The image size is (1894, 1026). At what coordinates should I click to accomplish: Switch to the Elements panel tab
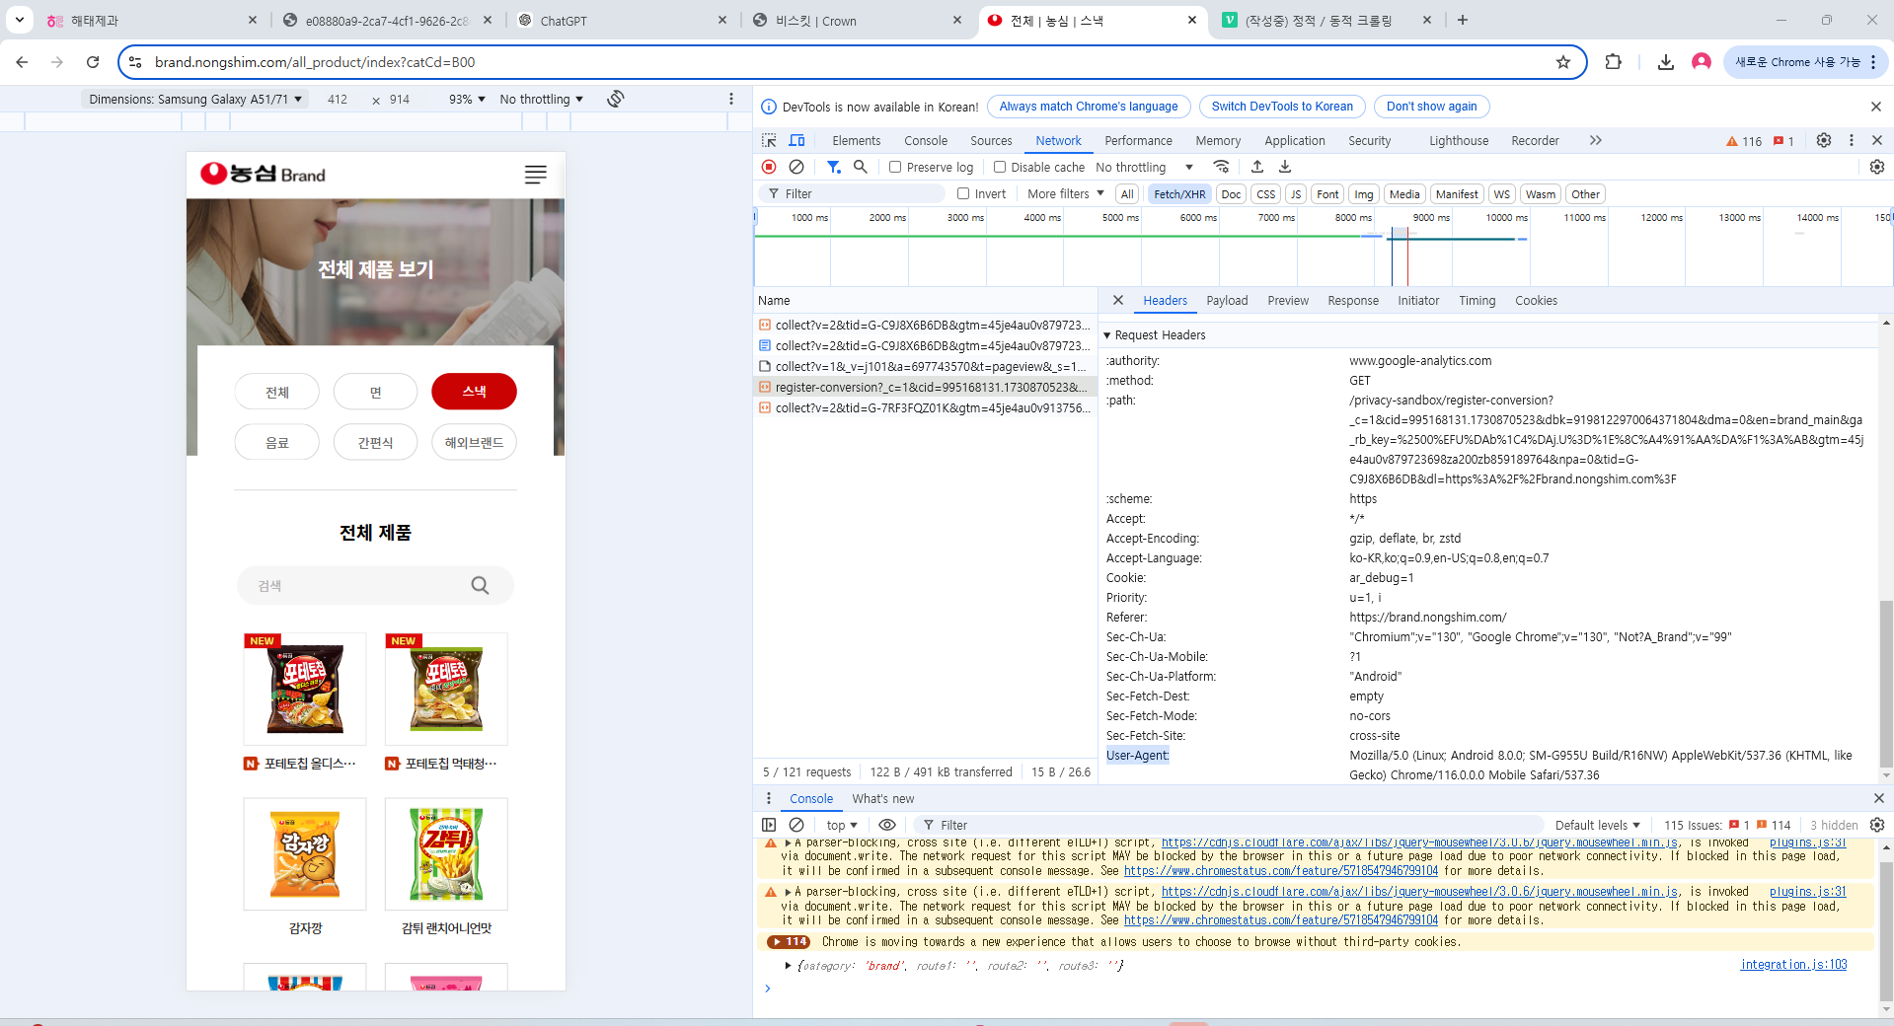pos(856,140)
